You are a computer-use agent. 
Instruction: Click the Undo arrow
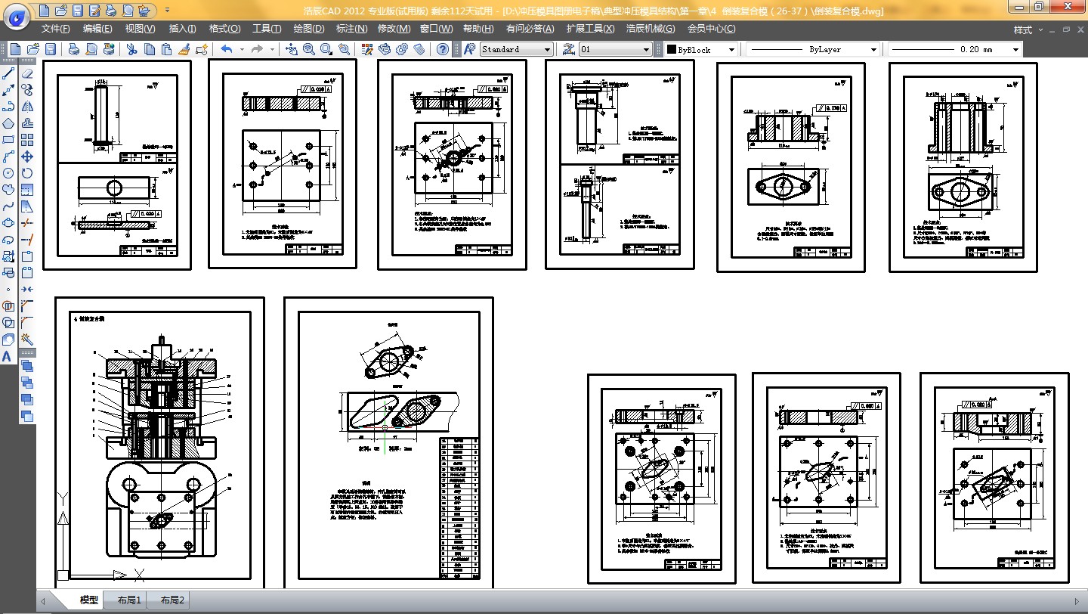click(227, 49)
